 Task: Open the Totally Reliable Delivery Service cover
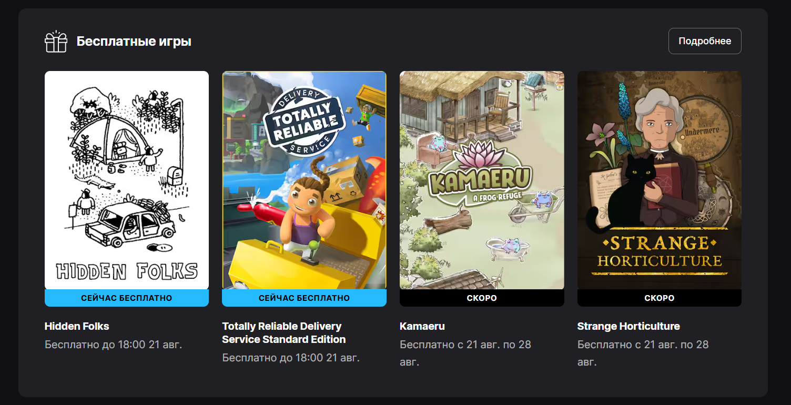tap(304, 180)
